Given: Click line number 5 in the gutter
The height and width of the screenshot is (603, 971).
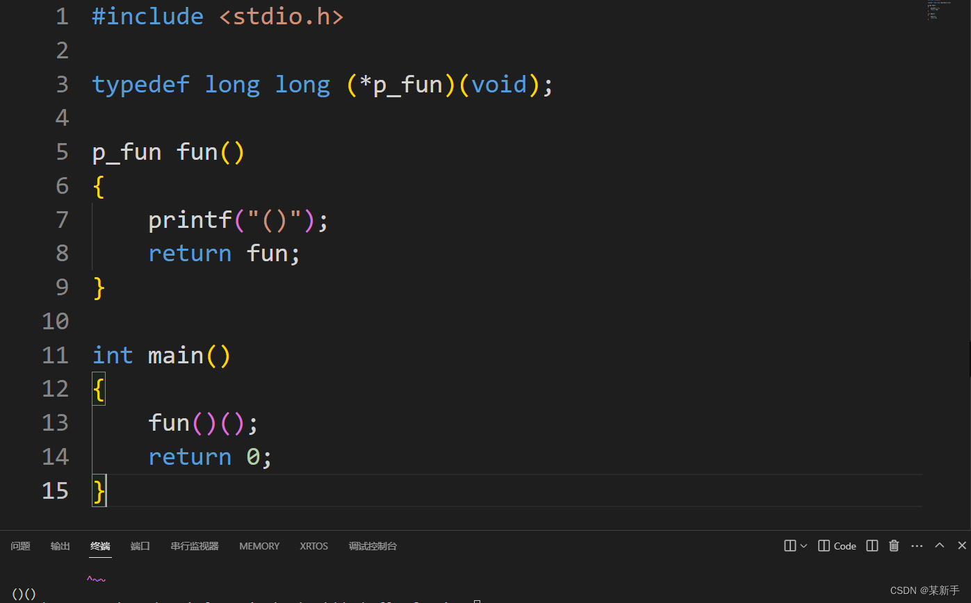Looking at the screenshot, I should pos(62,152).
